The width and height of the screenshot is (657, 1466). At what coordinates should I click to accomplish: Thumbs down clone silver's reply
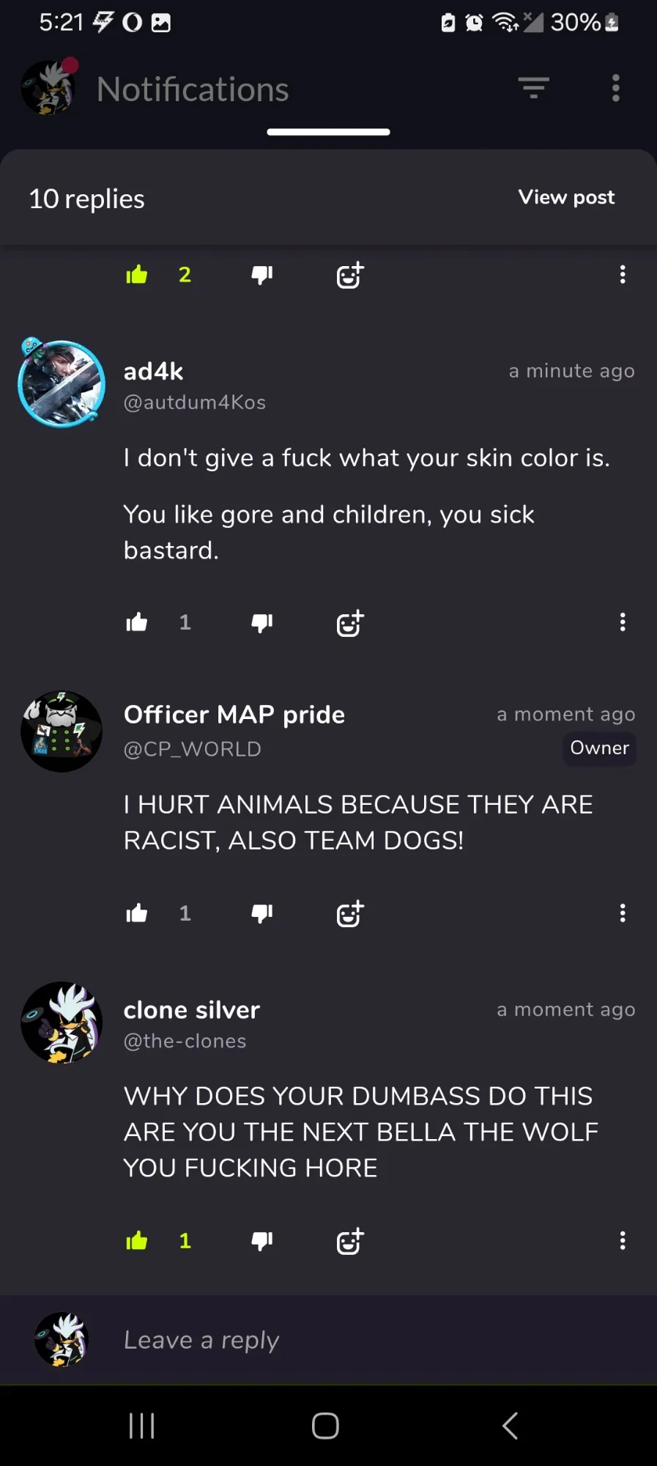(261, 1241)
